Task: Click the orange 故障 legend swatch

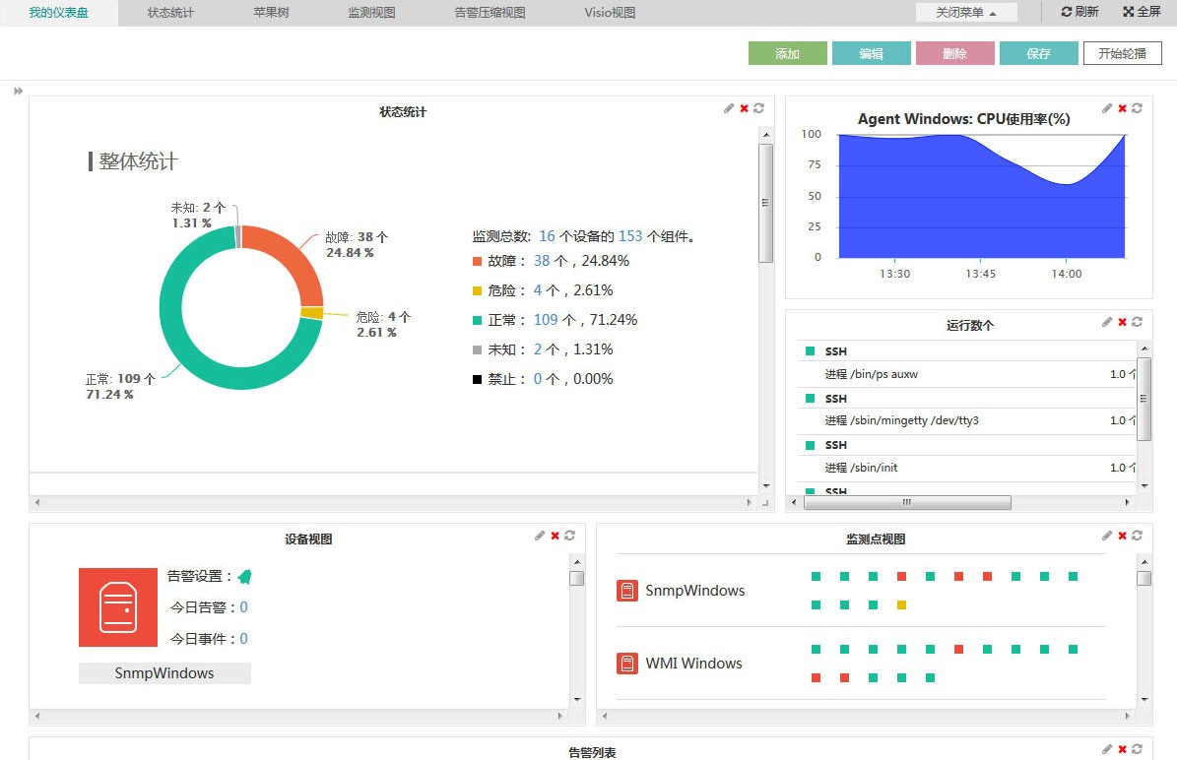Action: 478,261
